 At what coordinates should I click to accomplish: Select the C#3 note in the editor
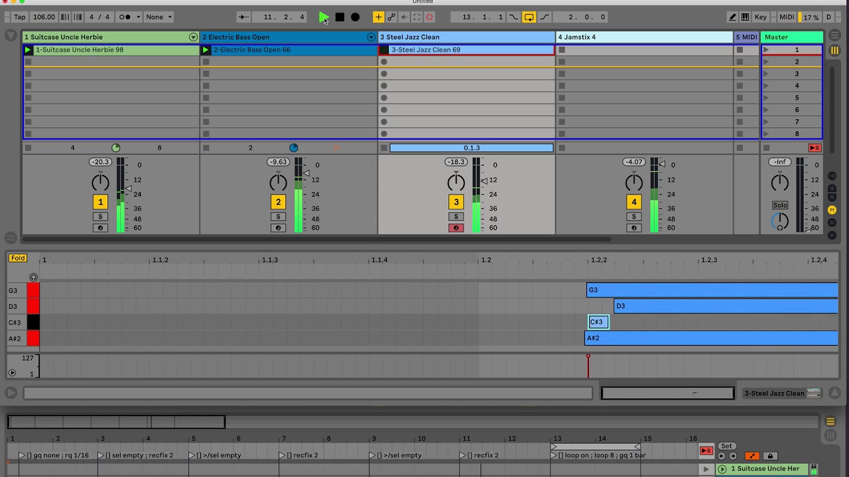click(x=598, y=322)
